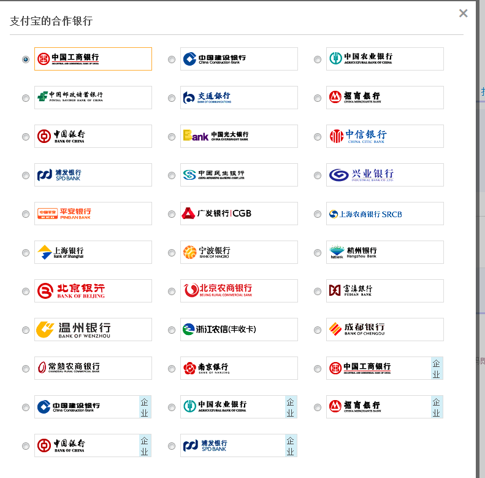Image resolution: width=485 pixels, height=478 pixels.
Task: Select radio for 中国工商银行 企业 option
Action: pyautogui.click(x=318, y=369)
